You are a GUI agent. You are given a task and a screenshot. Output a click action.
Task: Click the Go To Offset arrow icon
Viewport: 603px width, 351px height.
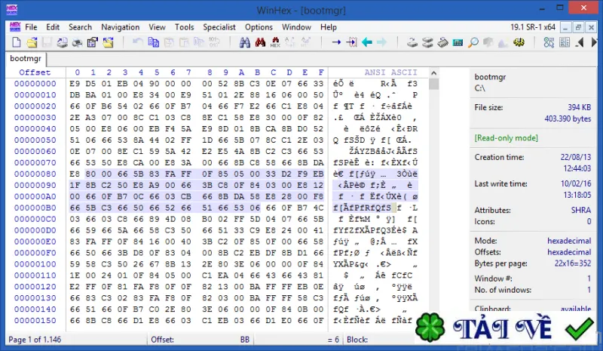click(336, 42)
